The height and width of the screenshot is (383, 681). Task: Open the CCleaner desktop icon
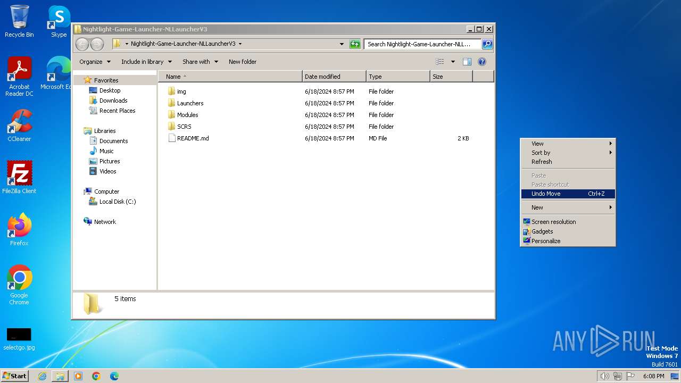(x=19, y=126)
